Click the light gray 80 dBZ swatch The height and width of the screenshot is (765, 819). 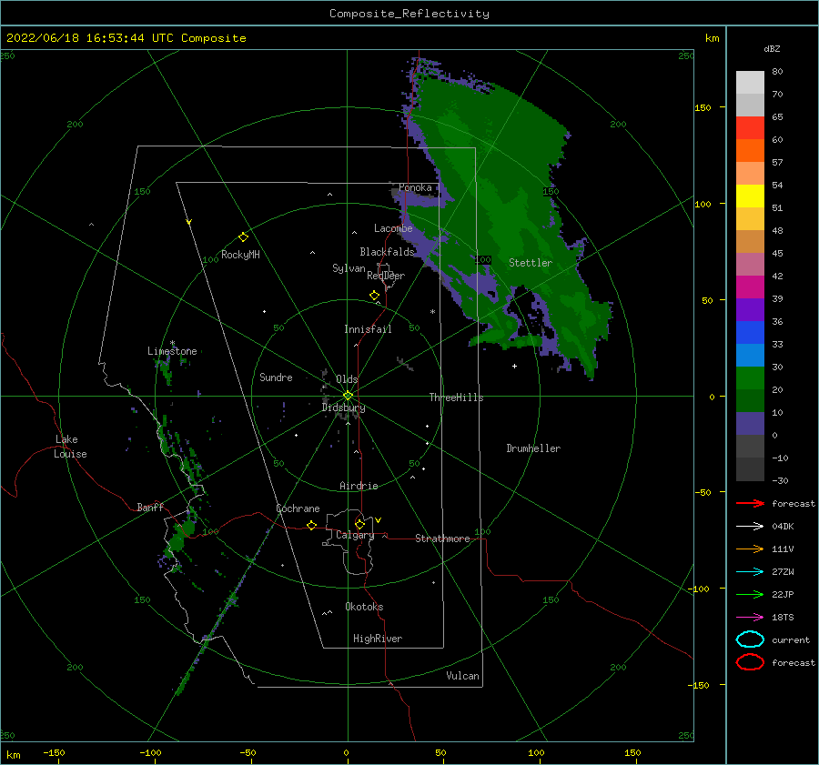[750, 82]
